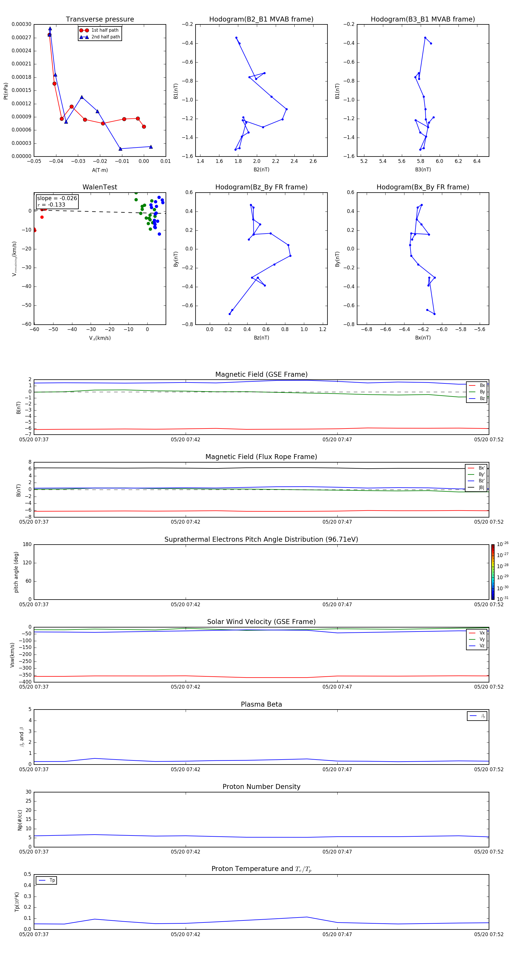Click the 'Solar Wind Velocity (GSE Frame)' title
523x960 pixels.
261,622
